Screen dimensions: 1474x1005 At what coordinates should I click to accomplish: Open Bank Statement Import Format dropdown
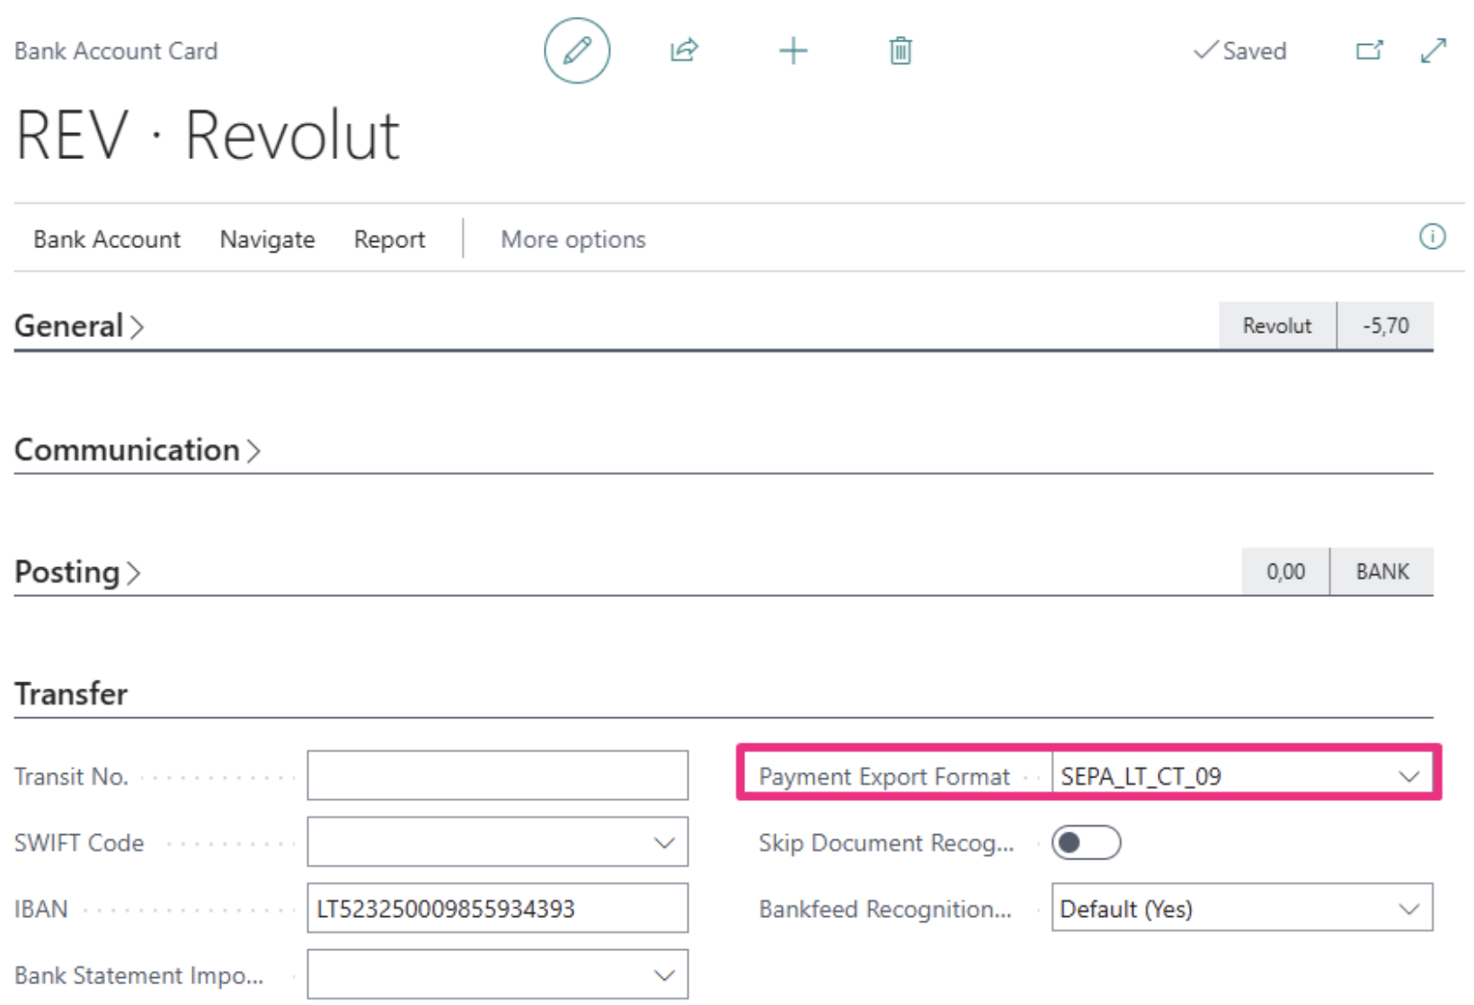tap(664, 975)
